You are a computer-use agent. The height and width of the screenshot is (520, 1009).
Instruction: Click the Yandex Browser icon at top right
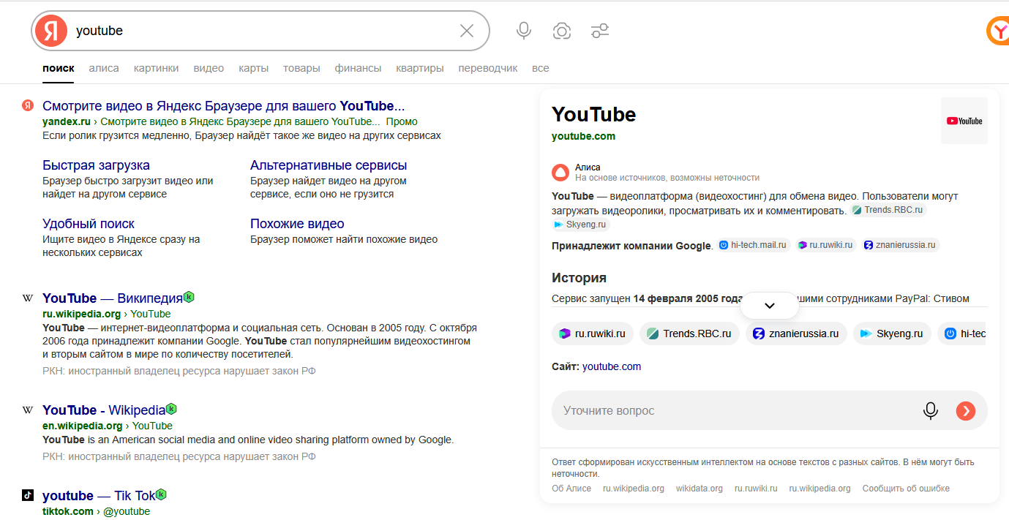point(998,31)
